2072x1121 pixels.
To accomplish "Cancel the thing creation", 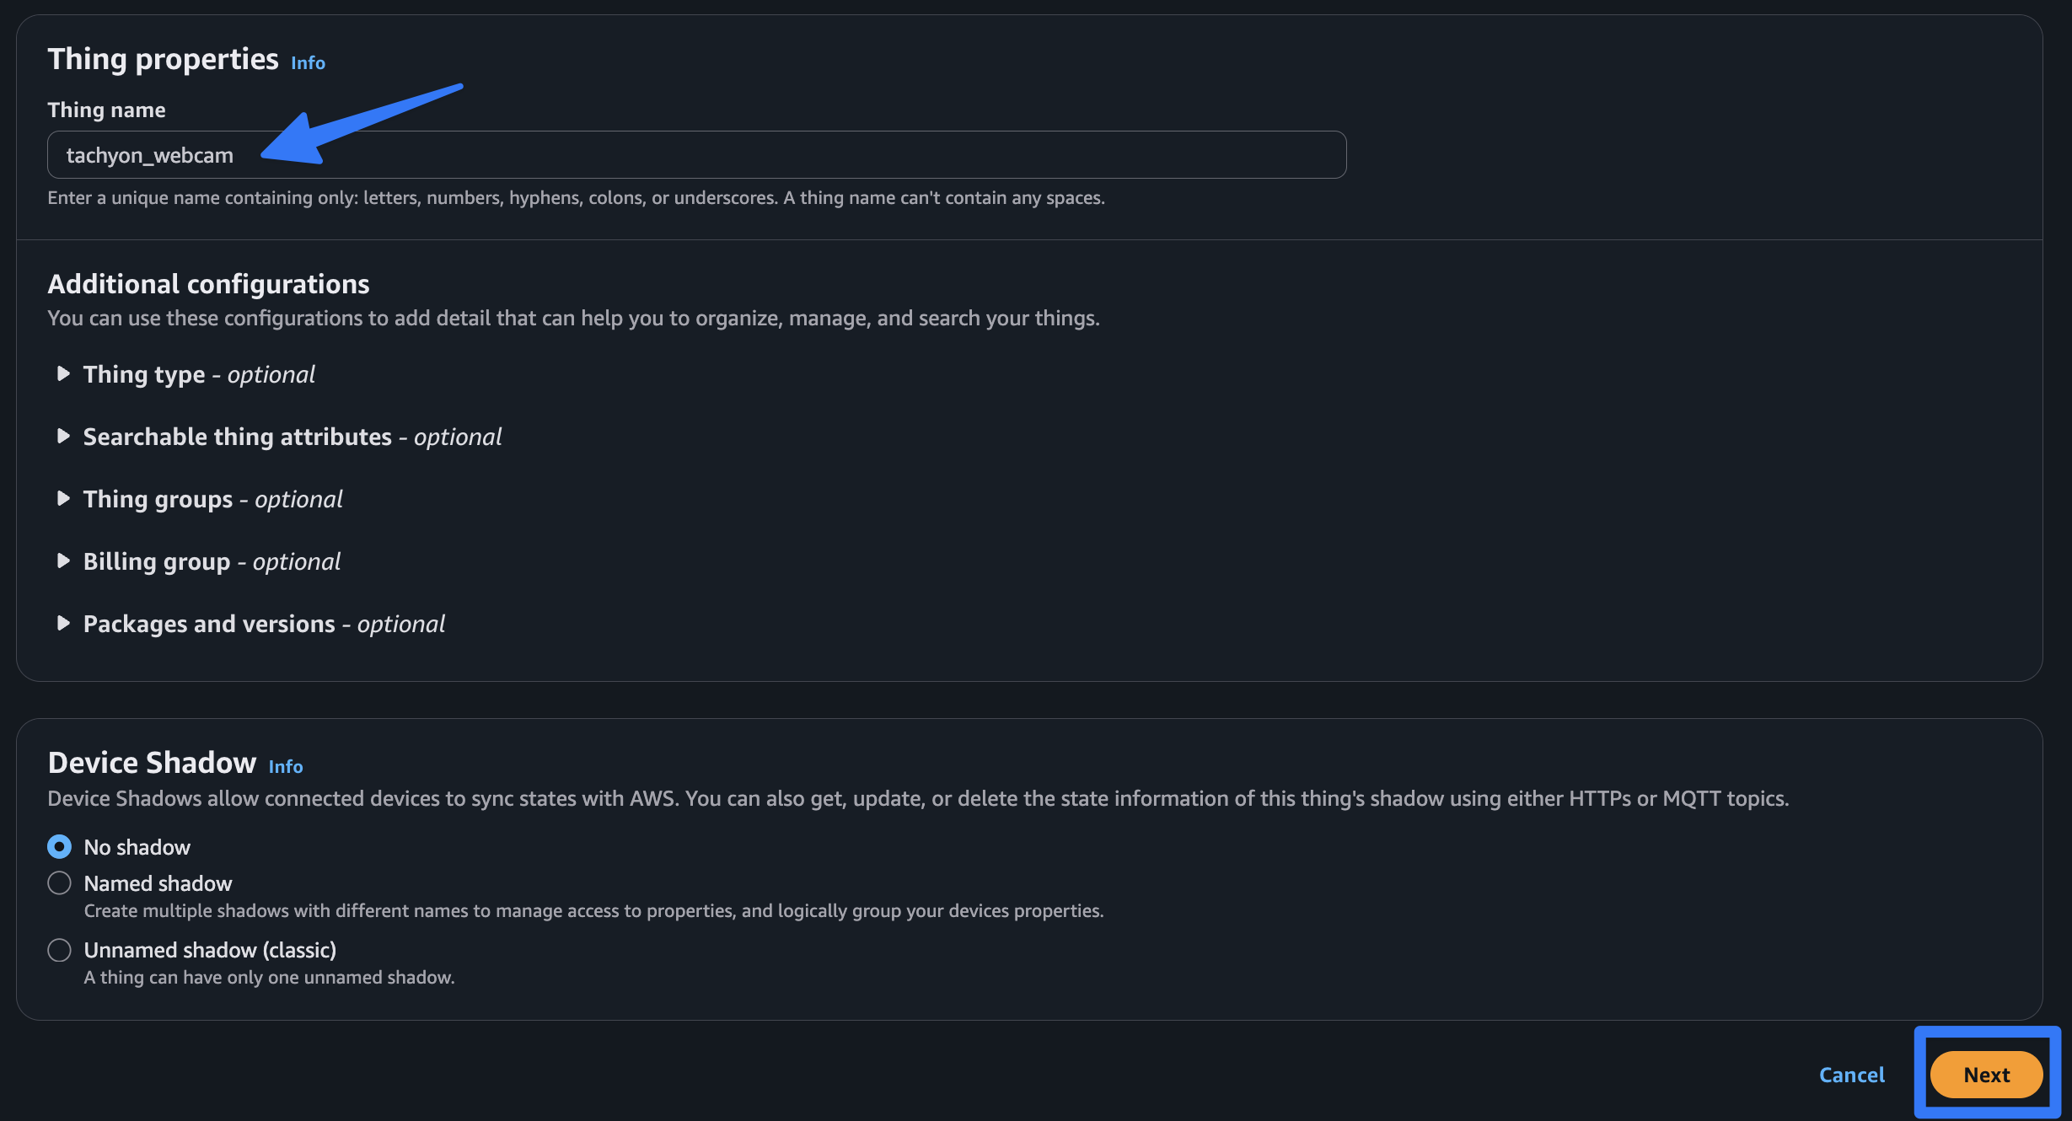I will point(1851,1075).
